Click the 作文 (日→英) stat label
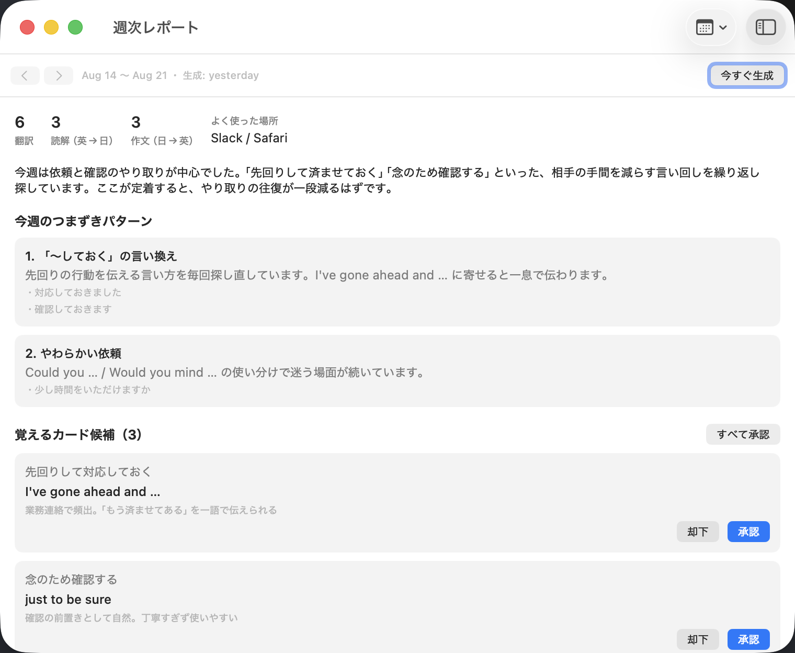 click(162, 141)
